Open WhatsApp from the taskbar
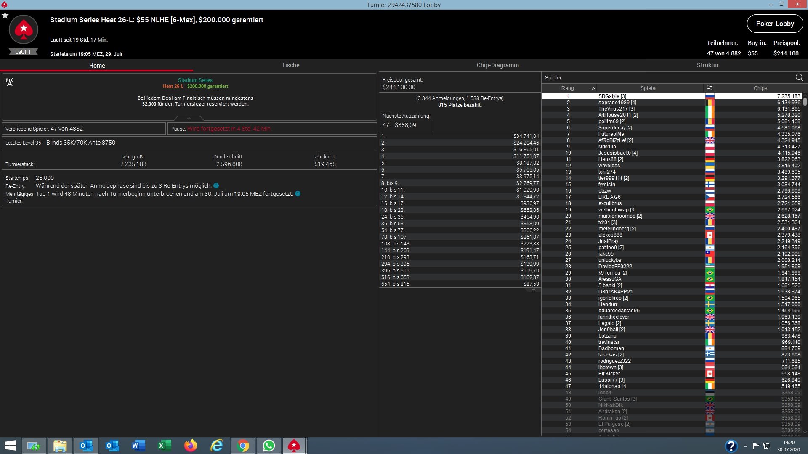The image size is (808, 454). point(268,446)
